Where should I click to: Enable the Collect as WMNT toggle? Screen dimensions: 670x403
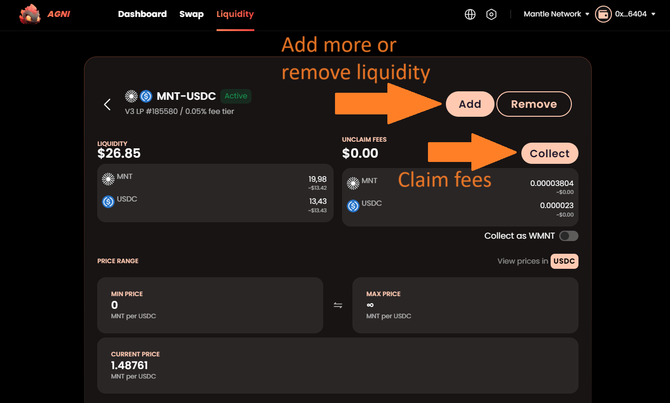tap(569, 236)
